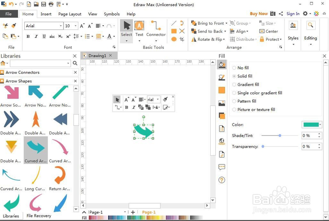Select Picture or texture fill
This screenshot has height=221, width=329.
click(x=254, y=110)
